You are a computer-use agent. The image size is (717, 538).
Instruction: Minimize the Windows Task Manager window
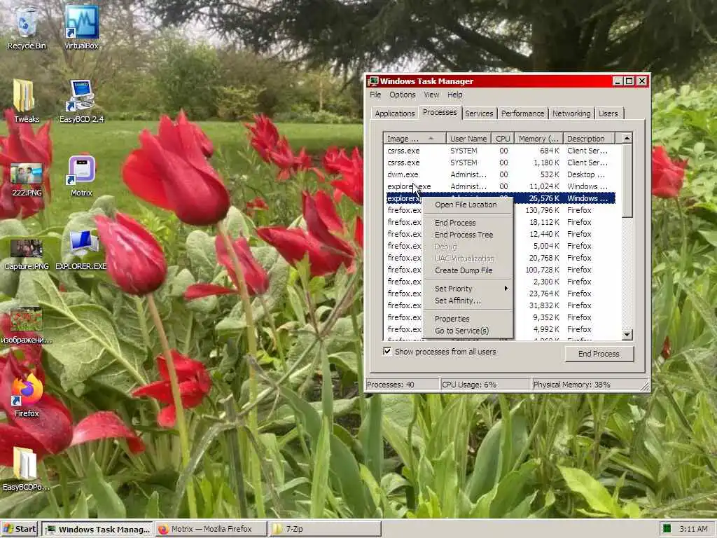[x=618, y=81]
